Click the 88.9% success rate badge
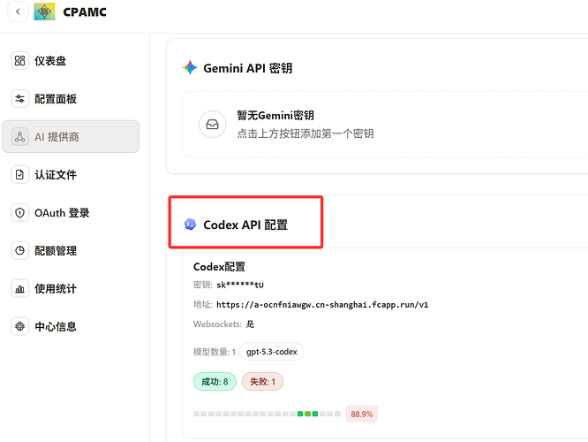Image resolution: width=588 pixels, height=442 pixels. [x=361, y=414]
